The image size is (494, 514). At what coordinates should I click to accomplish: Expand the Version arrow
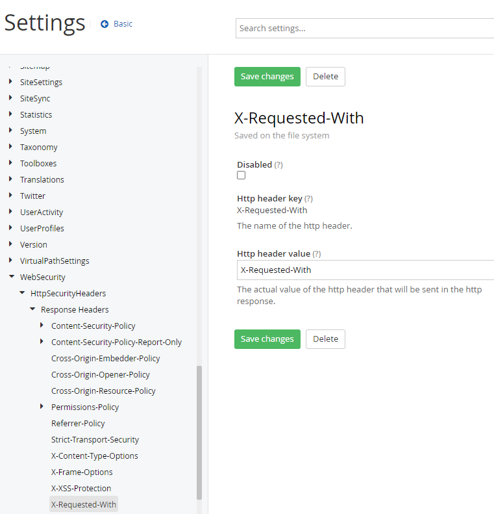pyautogui.click(x=10, y=244)
